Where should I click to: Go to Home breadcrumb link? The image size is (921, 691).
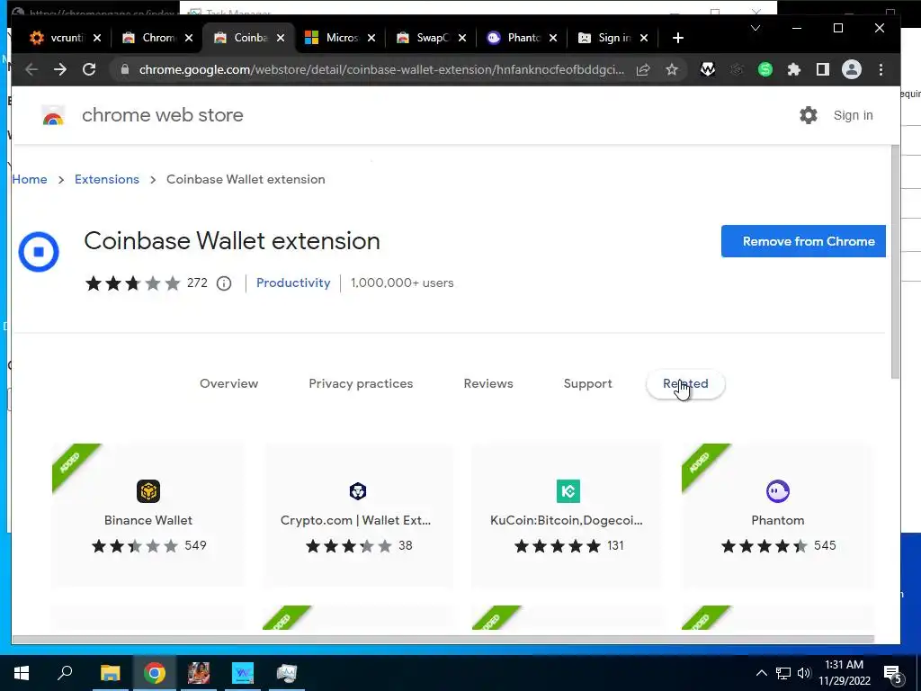30,179
